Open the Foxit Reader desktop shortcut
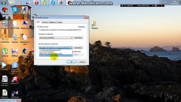 5,39
